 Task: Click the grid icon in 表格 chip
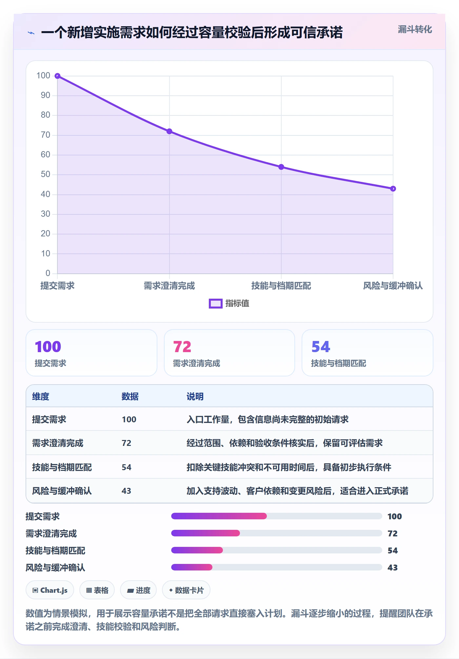click(89, 590)
